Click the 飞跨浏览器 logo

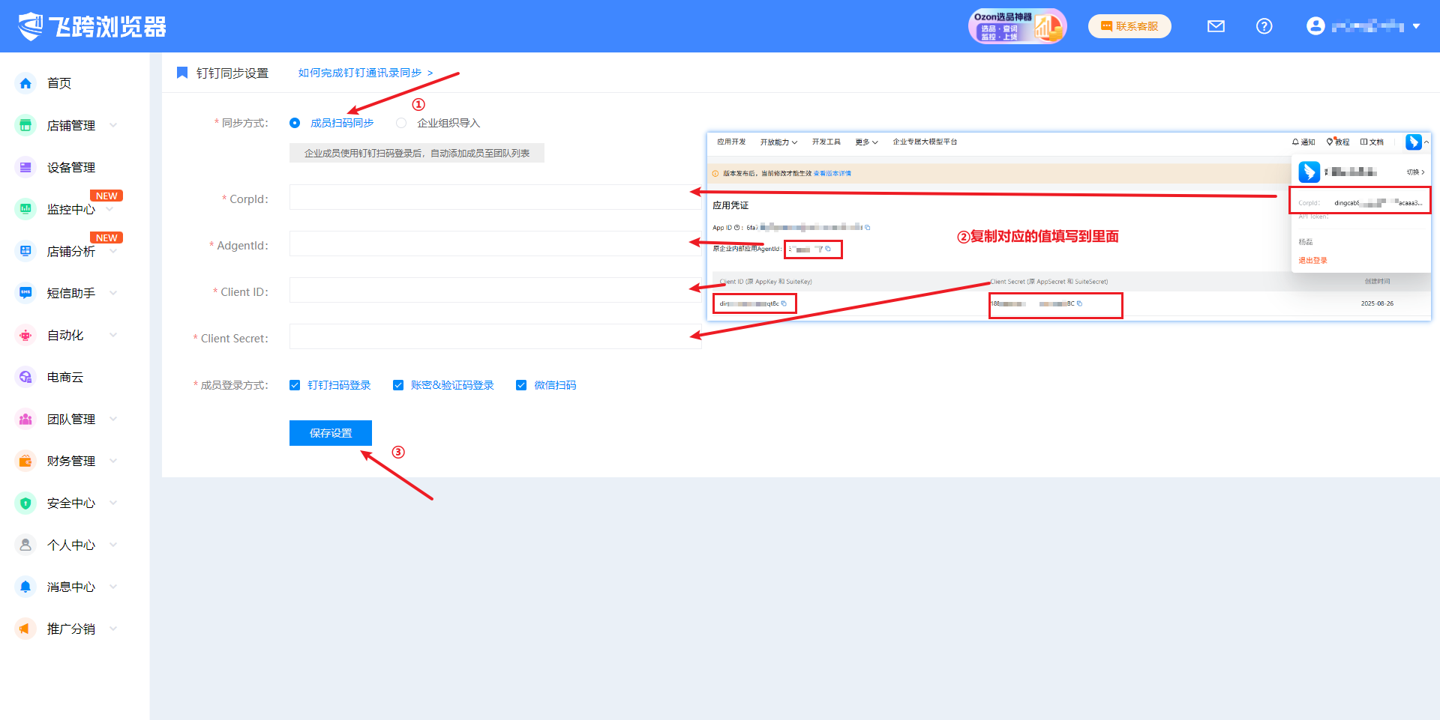(x=92, y=26)
